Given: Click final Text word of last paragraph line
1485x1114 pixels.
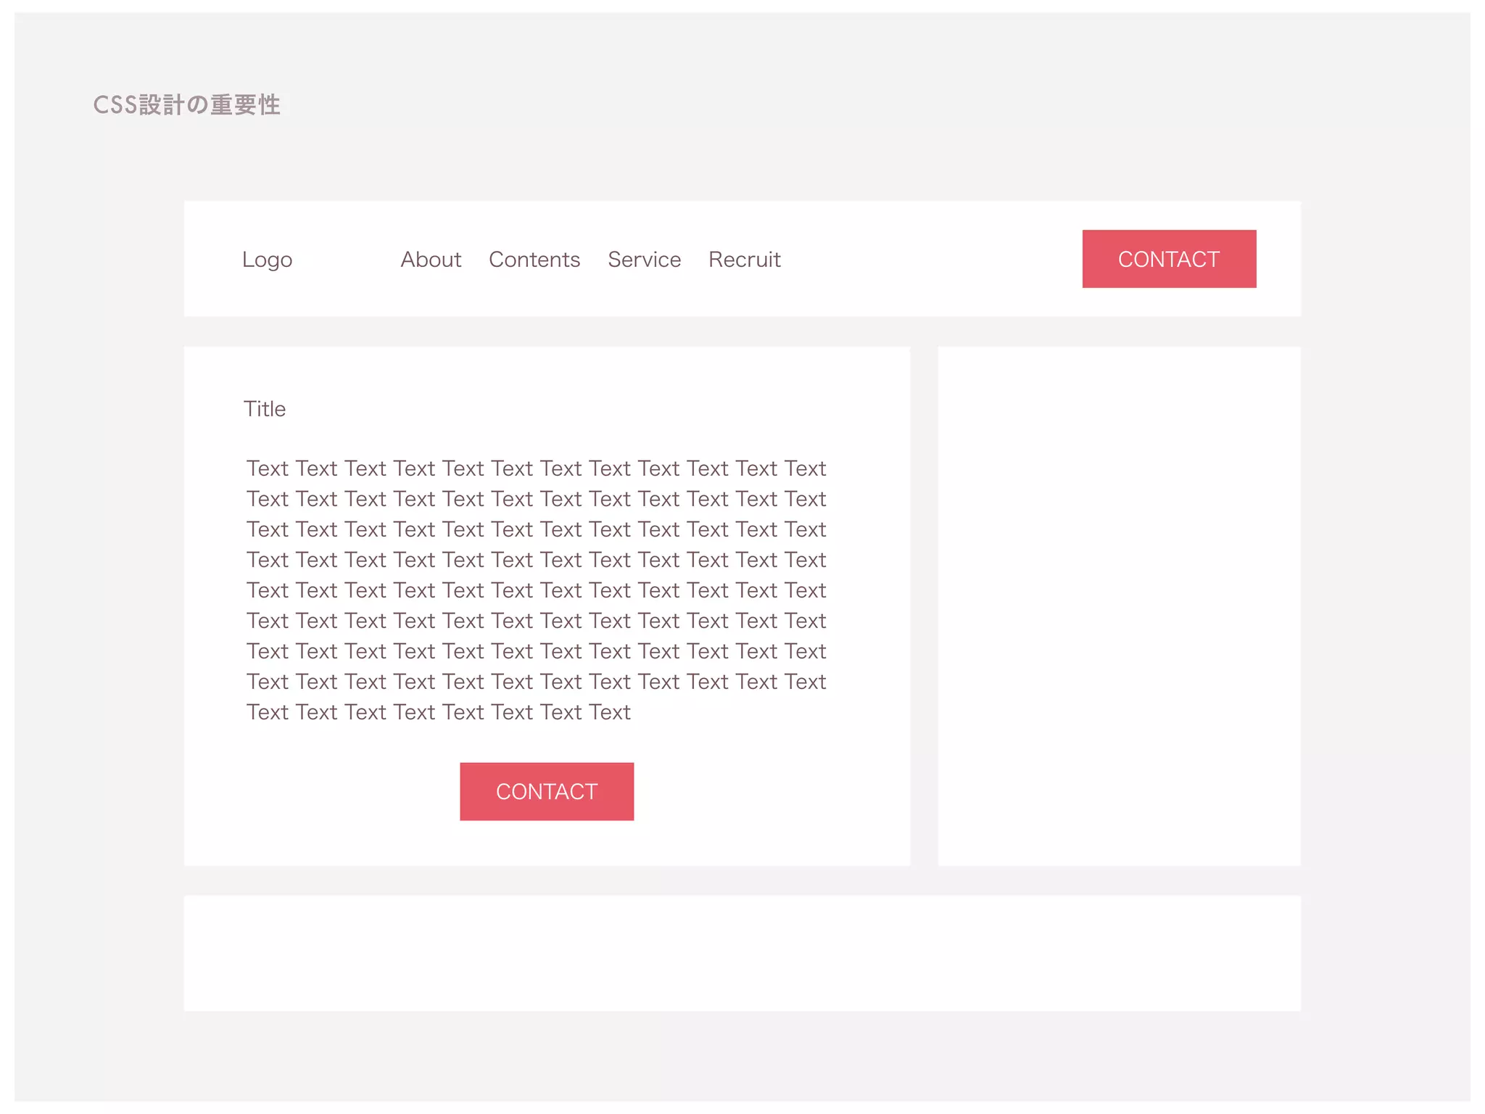Looking at the screenshot, I should (610, 712).
